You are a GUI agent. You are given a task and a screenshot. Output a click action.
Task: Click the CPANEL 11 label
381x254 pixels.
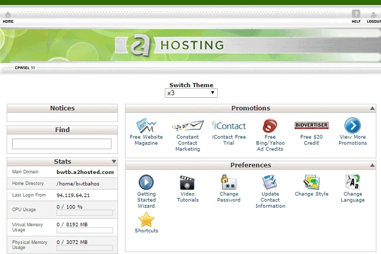point(25,68)
